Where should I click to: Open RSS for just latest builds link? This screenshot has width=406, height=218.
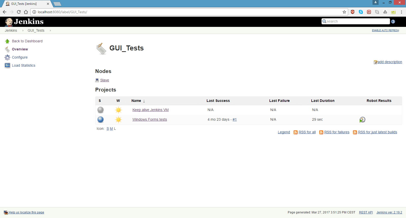(x=378, y=132)
